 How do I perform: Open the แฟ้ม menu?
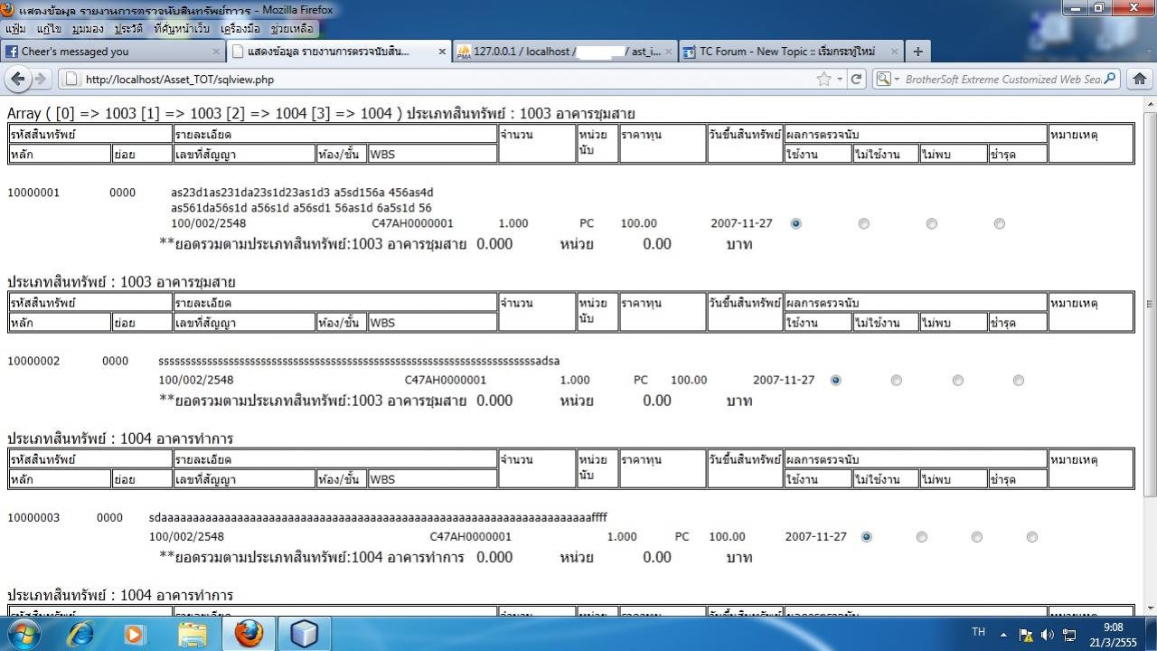tap(17, 28)
